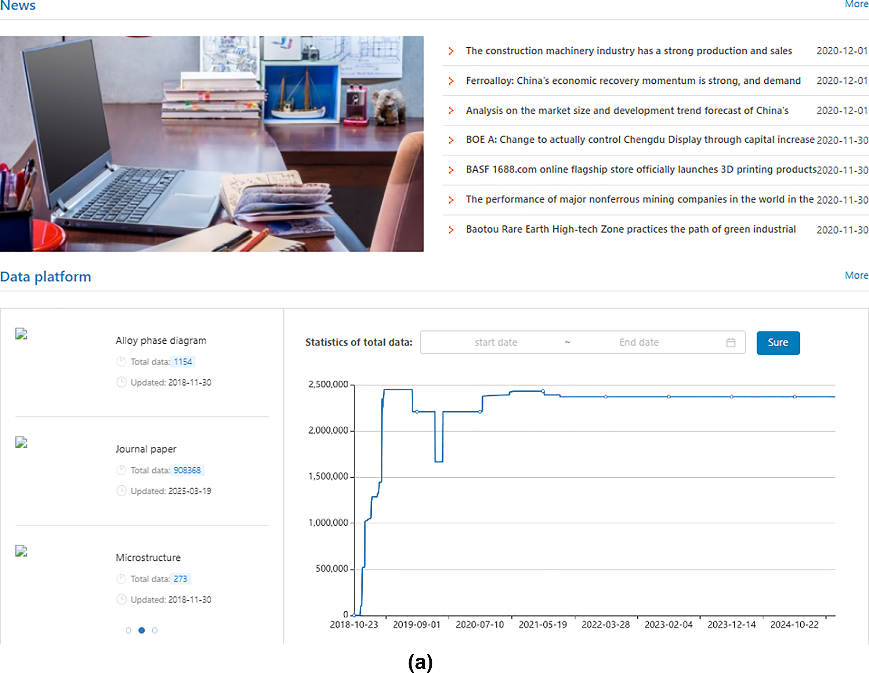This screenshot has height=673, width=869.
Task: Click broken image icon beside Microstructure
Action: click(x=21, y=551)
